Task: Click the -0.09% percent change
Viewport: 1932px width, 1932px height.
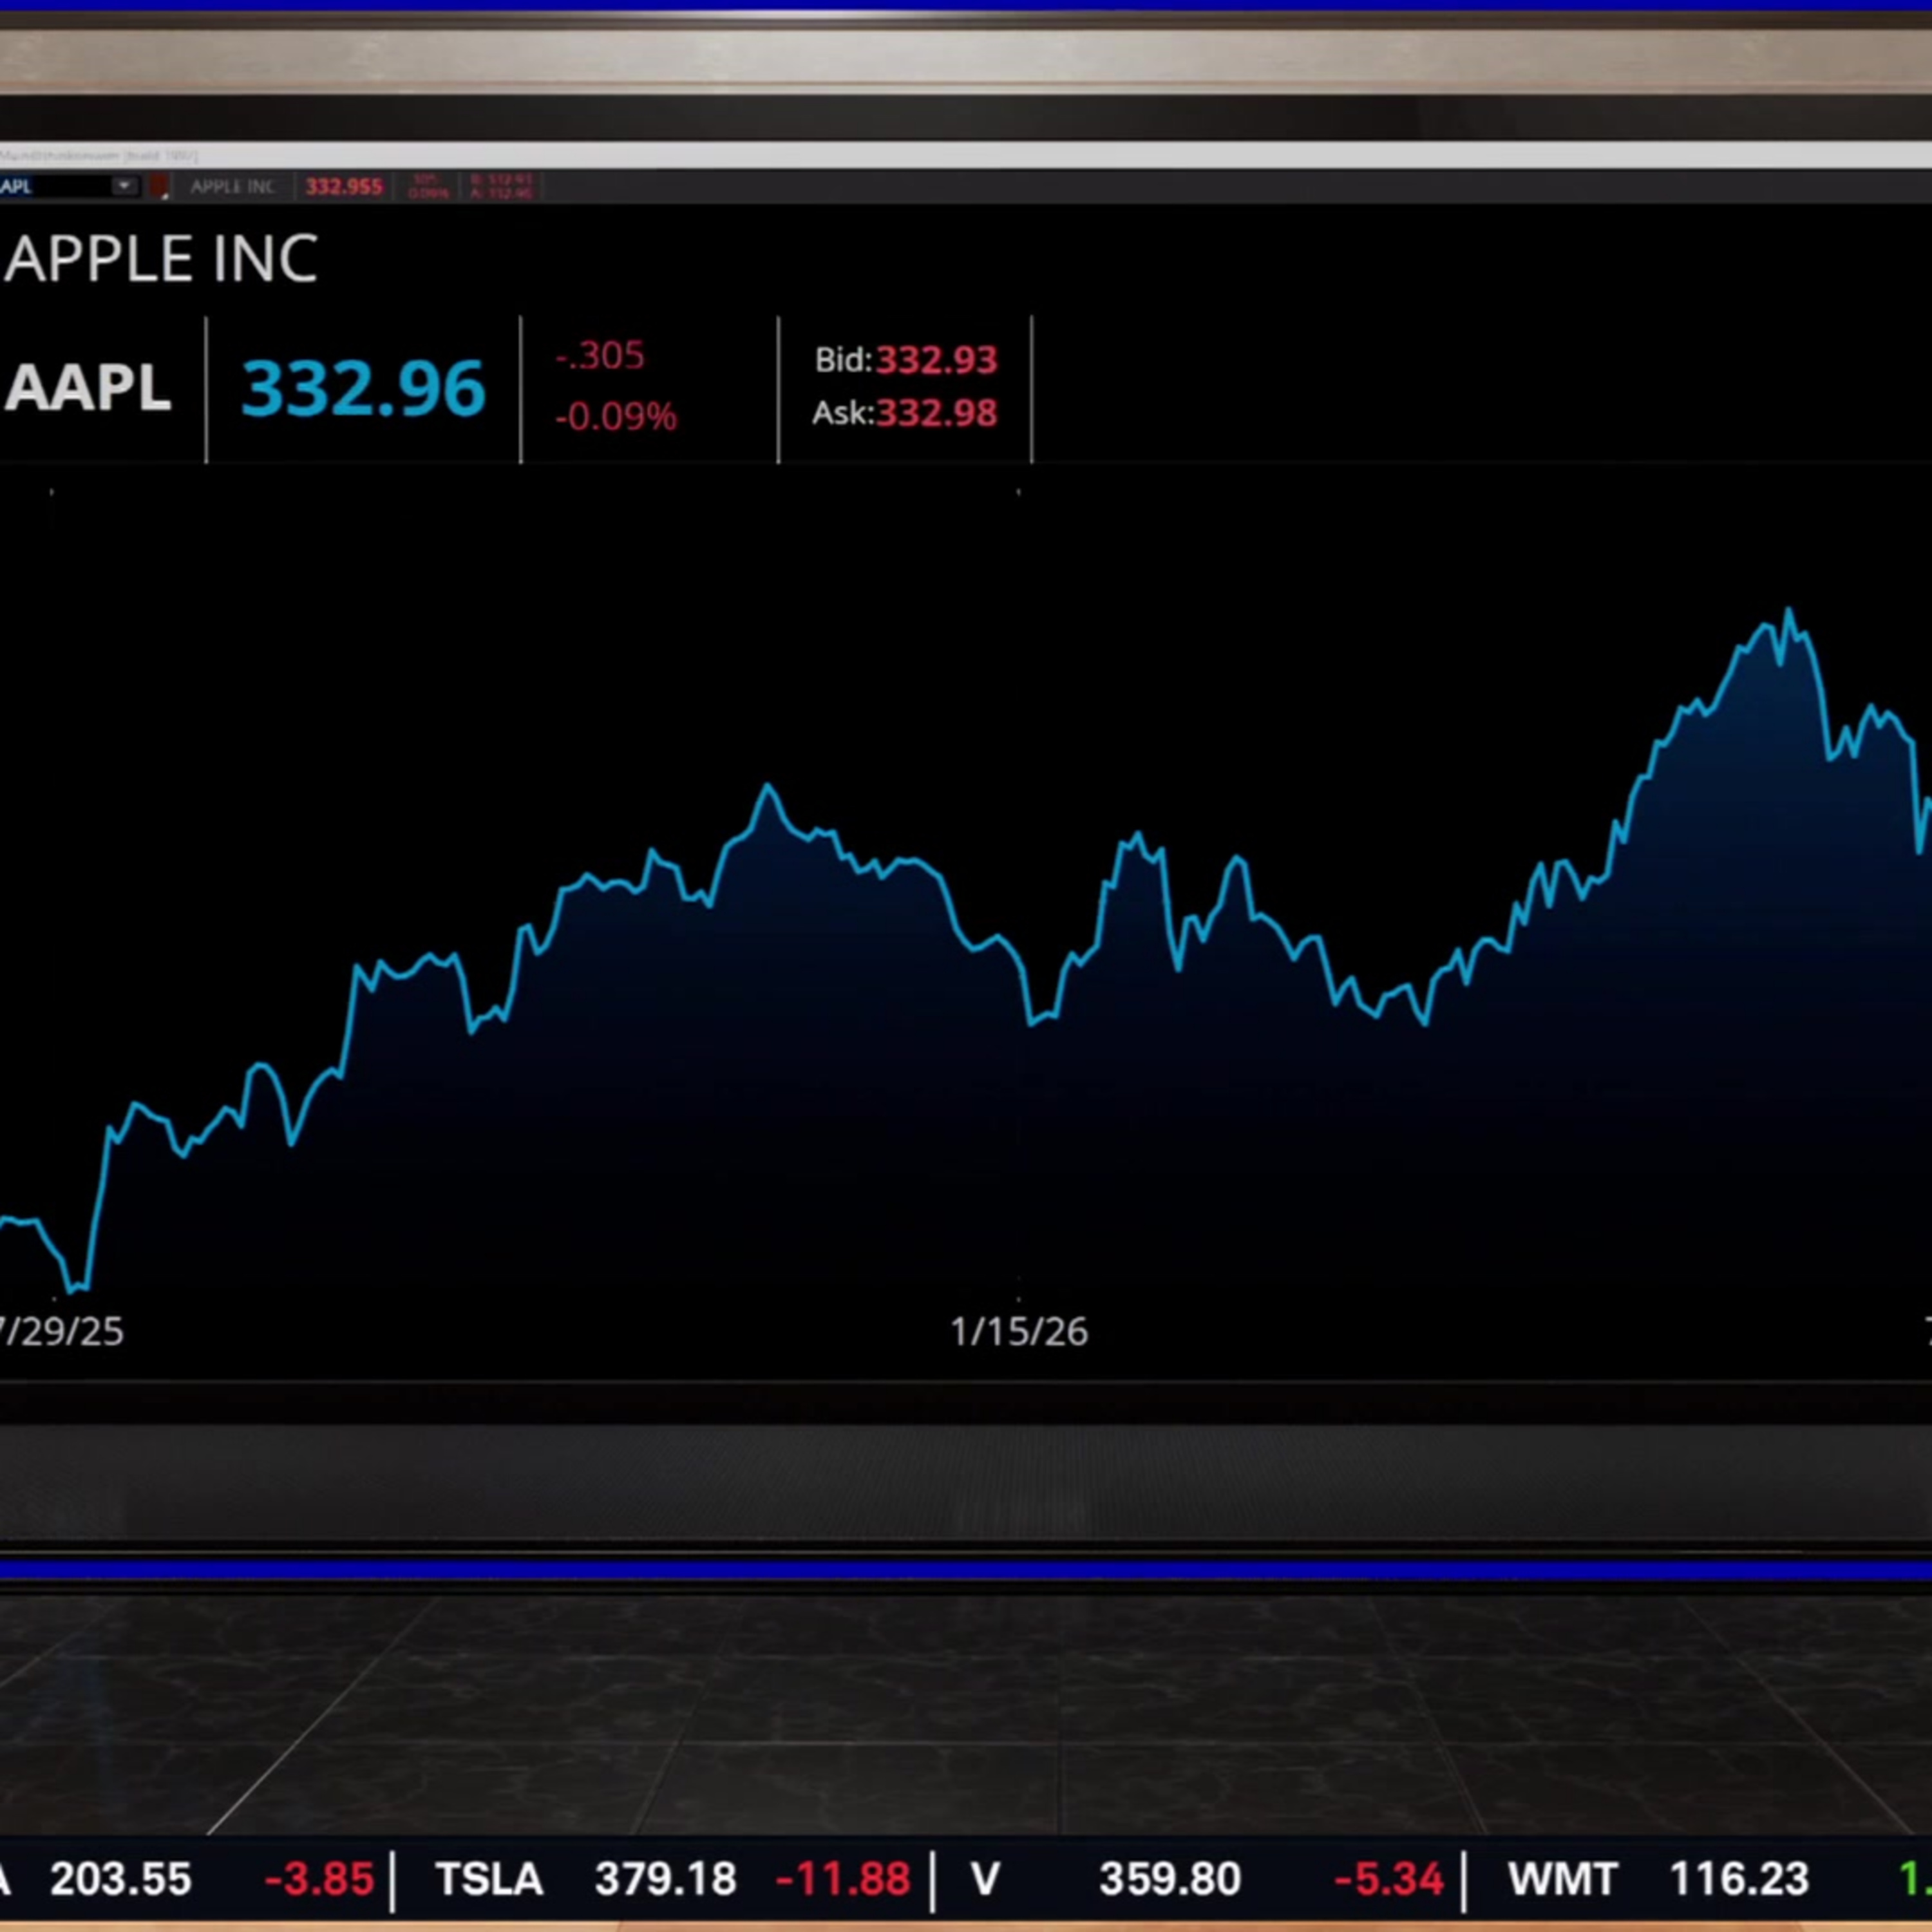Action: coord(615,416)
